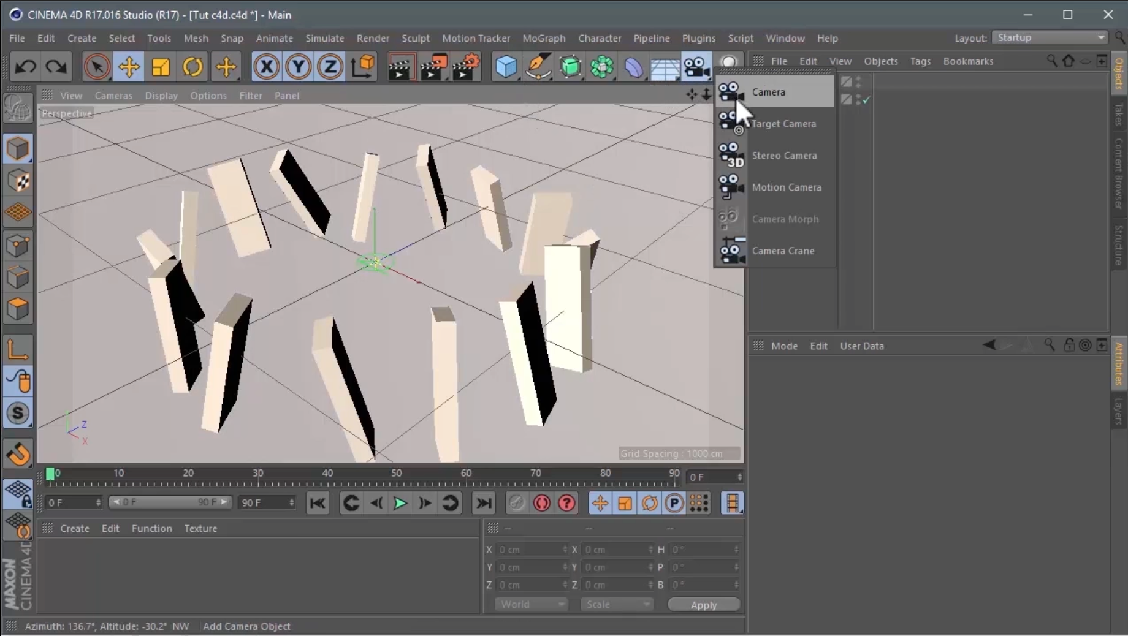Open Edit Render Settings gear clapperboard
Screen dimensions: 1128x636
pyautogui.click(x=466, y=67)
